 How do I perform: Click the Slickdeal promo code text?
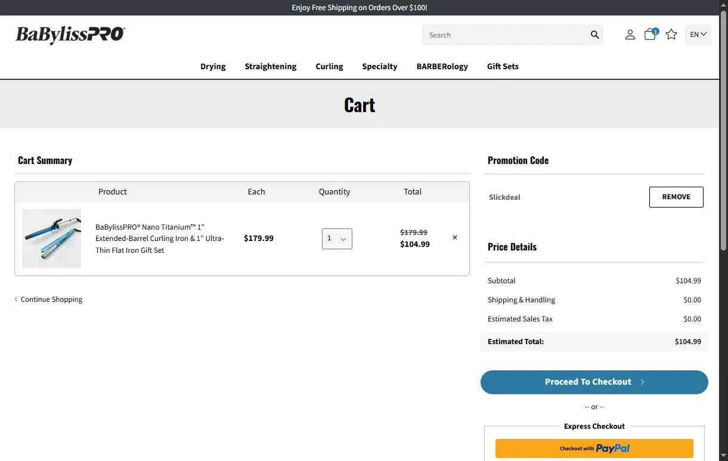tap(505, 197)
